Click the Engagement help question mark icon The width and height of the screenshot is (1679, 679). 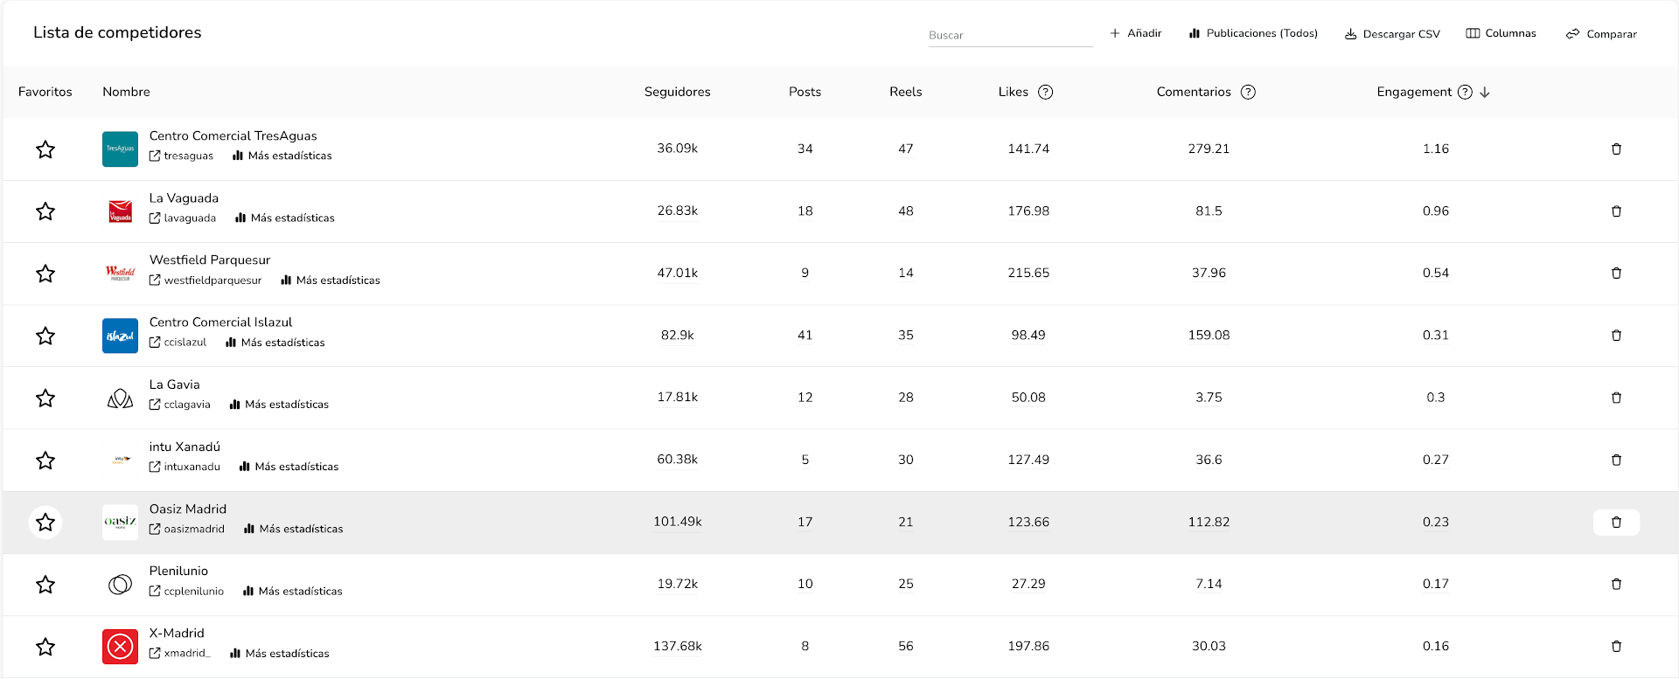(x=1465, y=93)
